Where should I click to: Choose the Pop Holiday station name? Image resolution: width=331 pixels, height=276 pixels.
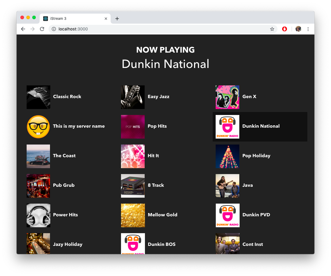(256, 156)
